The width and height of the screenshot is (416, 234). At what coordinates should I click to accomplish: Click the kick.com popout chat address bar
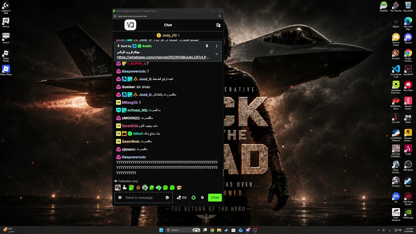(x=133, y=16)
